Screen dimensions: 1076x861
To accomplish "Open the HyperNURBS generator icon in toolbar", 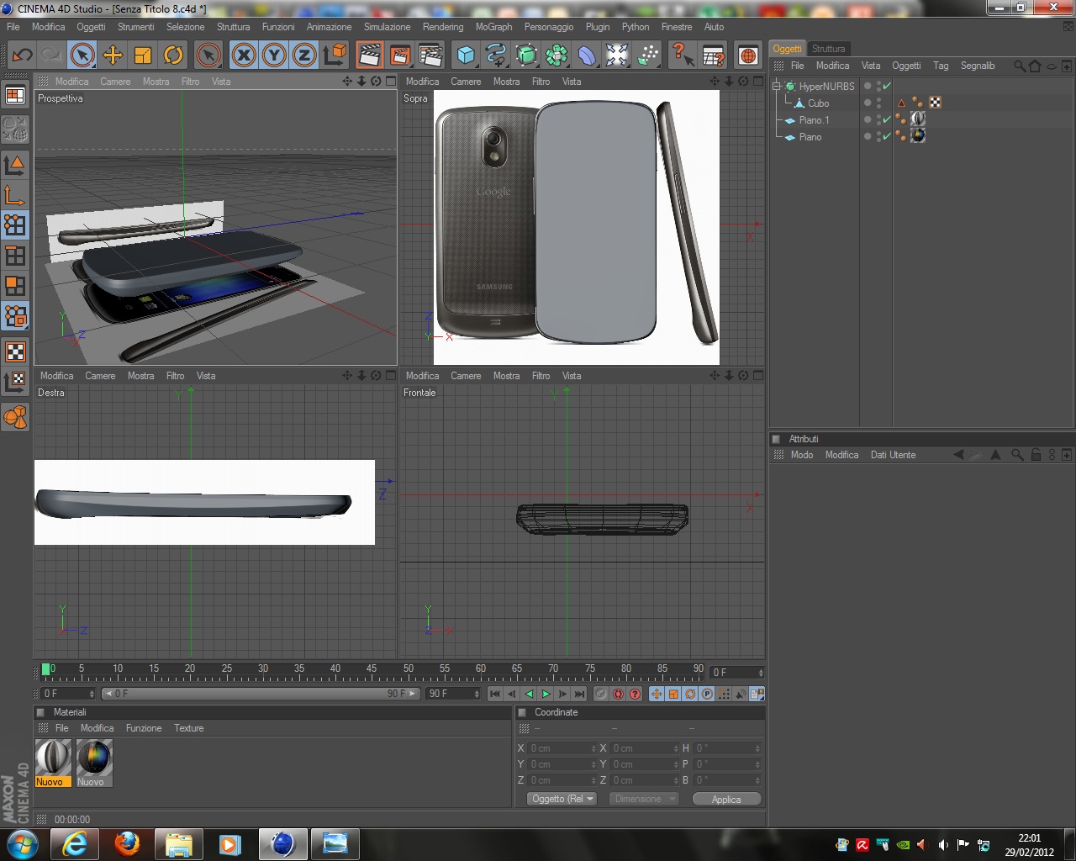I will [x=526, y=55].
